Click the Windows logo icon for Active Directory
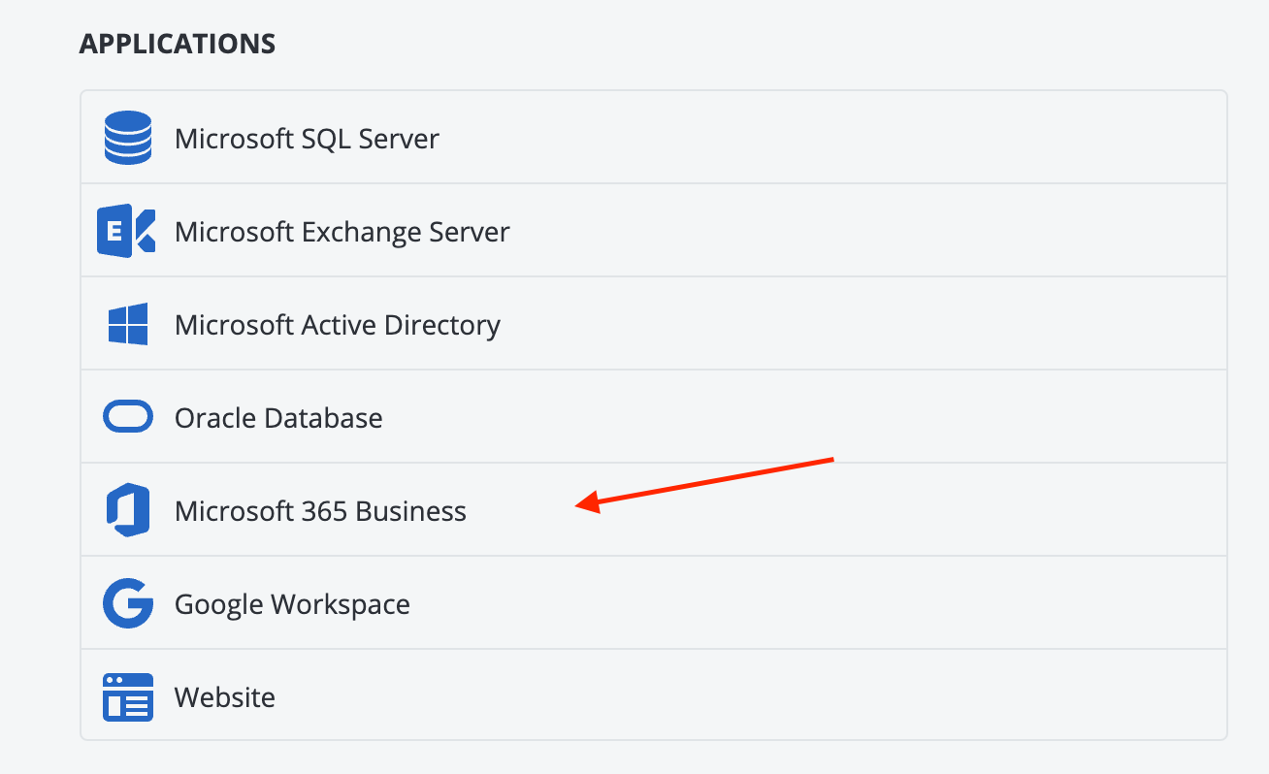The image size is (1269, 774). pyautogui.click(x=127, y=324)
